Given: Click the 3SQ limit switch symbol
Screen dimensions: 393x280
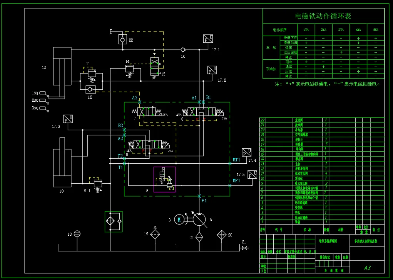Looking at the screenshot, I should 44,109.
